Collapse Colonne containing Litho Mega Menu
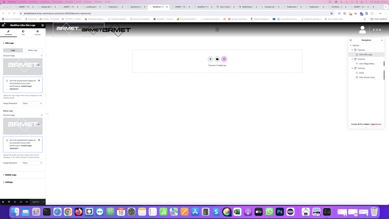The height and width of the screenshot is (219, 389). pos(352,59)
